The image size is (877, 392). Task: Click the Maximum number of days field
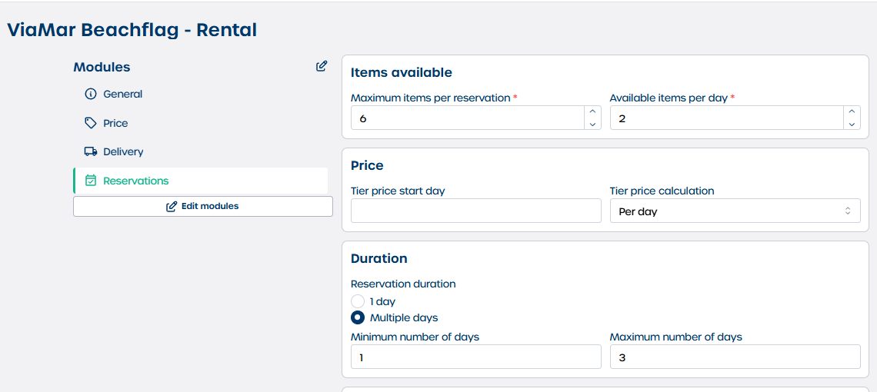point(735,357)
